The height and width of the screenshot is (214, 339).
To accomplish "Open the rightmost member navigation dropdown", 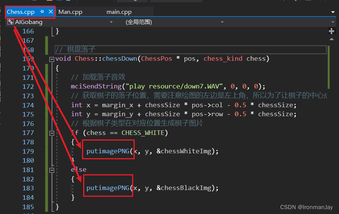I will tap(333, 22).
